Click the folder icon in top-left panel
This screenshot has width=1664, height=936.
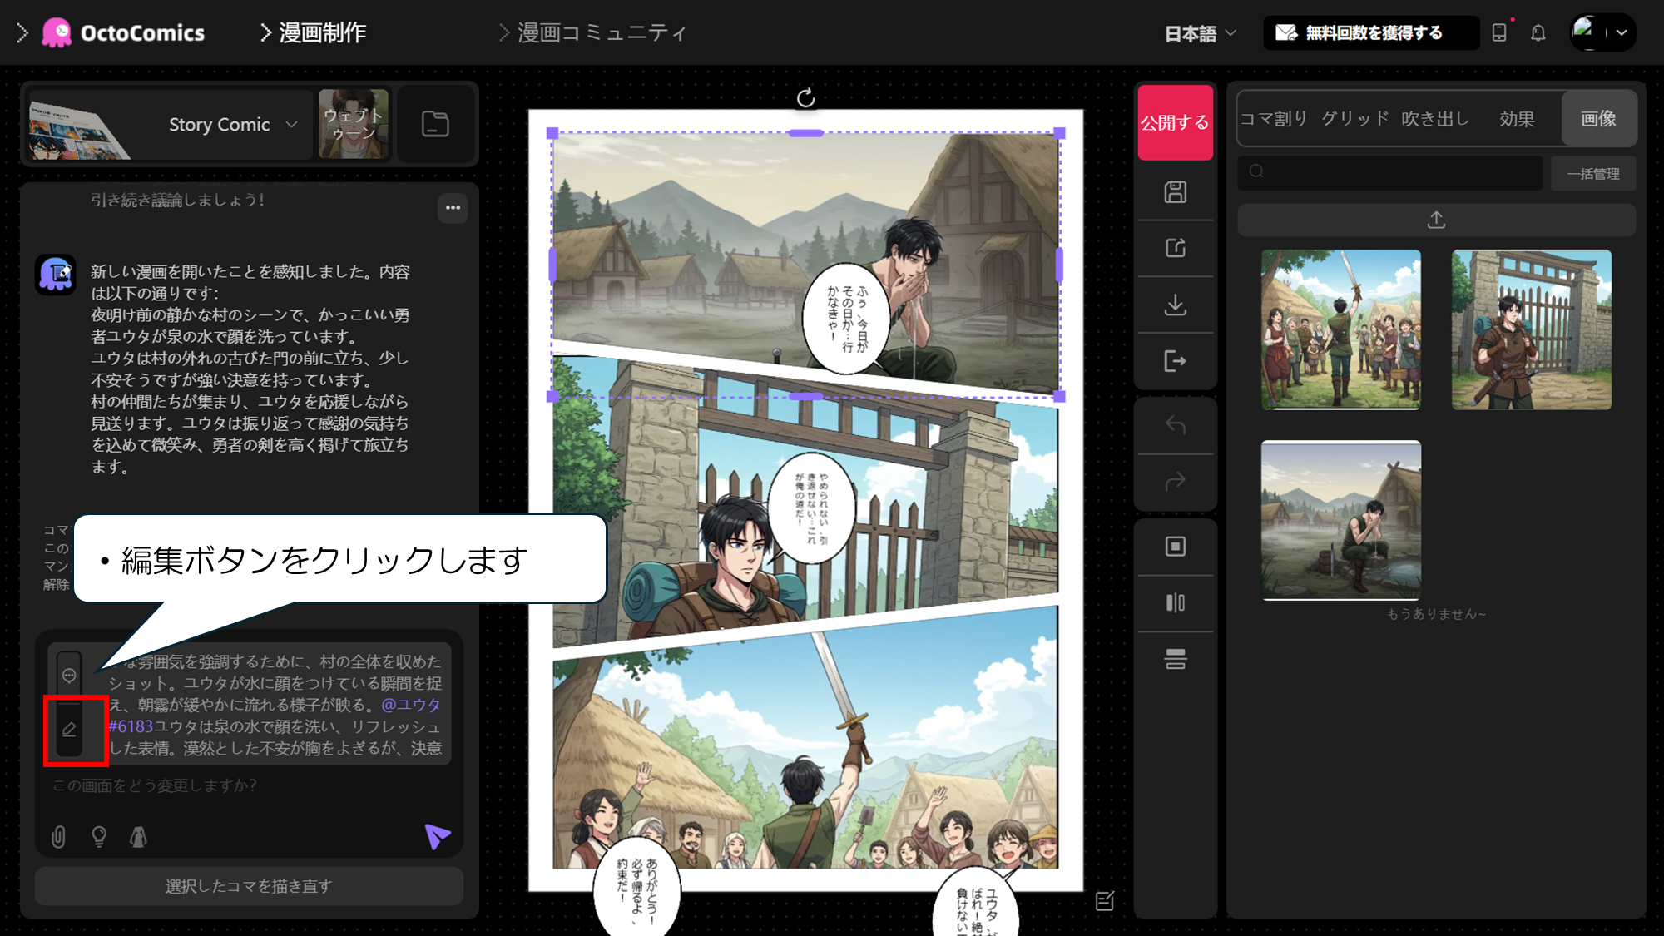[x=435, y=124]
